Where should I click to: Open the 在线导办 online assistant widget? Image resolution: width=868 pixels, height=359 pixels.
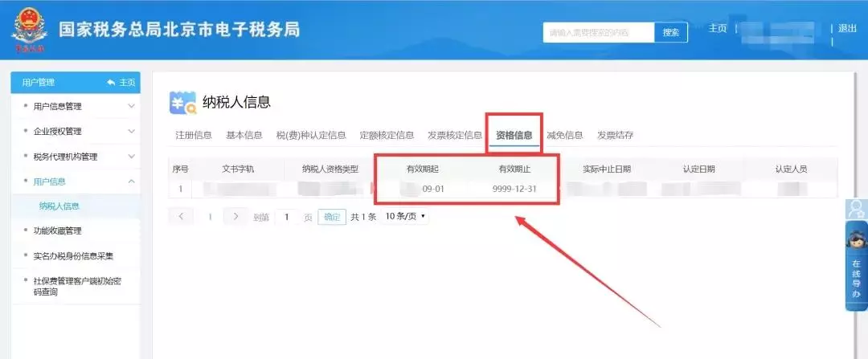tap(857, 266)
